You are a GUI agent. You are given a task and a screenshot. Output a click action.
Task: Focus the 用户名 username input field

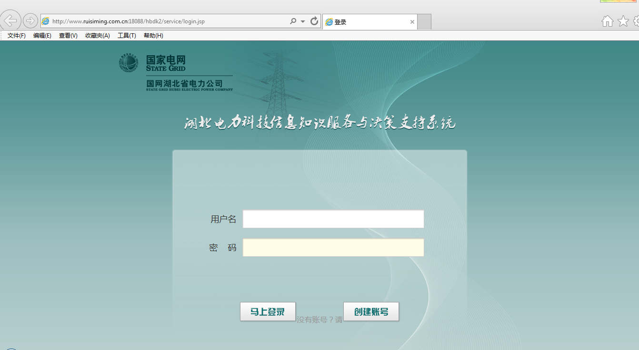coord(333,219)
